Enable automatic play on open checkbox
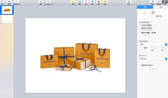The image size is (168, 98). coord(140,25)
